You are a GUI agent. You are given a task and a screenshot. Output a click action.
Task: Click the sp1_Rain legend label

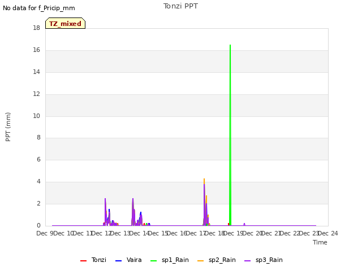pyautogui.click(x=175, y=260)
